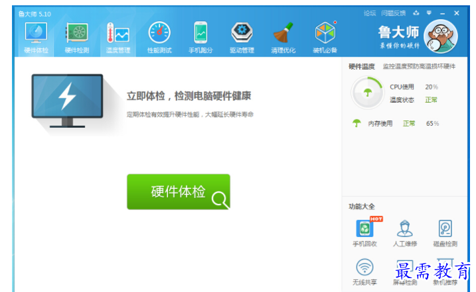Viewport: 476px width, 292px height.
Task: Click the 论坛 forum link
Action: [x=370, y=13]
